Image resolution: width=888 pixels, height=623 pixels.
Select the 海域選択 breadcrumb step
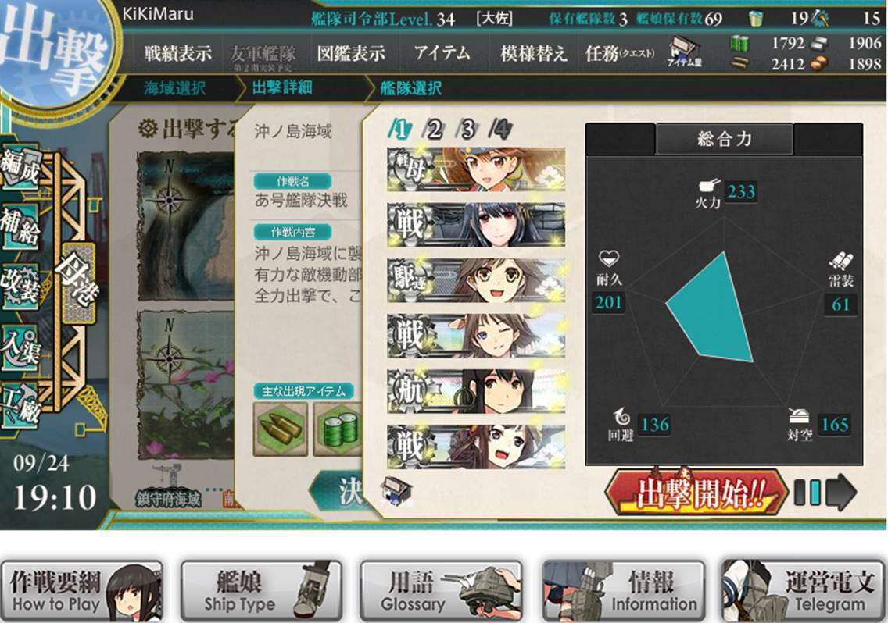[174, 88]
